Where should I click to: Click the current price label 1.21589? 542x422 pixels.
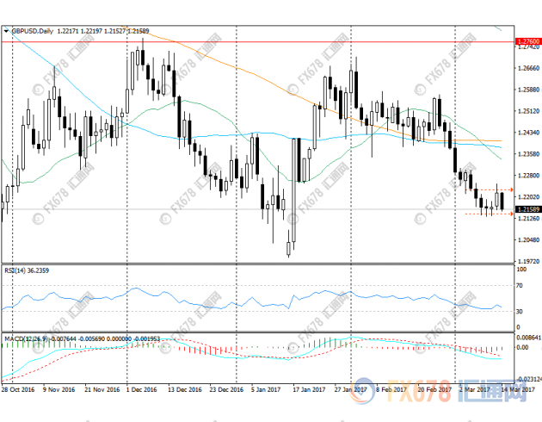pyautogui.click(x=527, y=209)
